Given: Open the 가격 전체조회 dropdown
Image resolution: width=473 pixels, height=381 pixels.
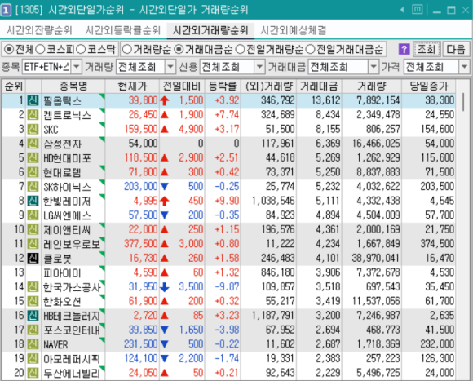Looking at the screenshot, I should click(464, 67).
